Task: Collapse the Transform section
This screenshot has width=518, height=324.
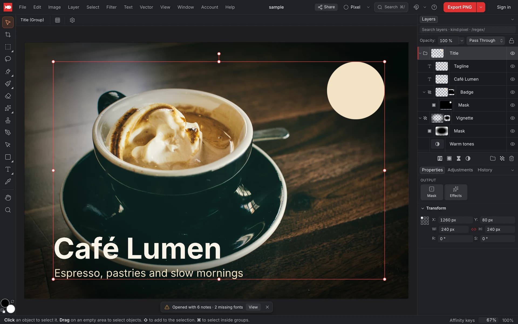Action: tap(422, 208)
